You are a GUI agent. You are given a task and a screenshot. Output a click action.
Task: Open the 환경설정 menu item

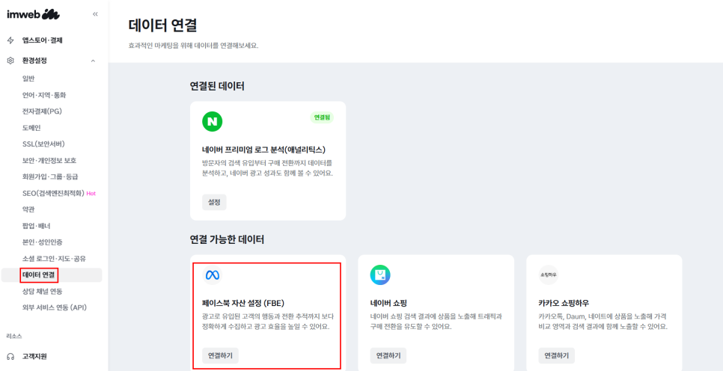[34, 61]
